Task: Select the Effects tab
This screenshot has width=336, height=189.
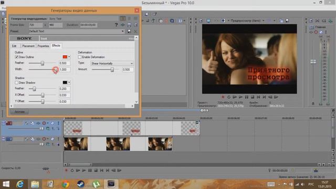Action: tap(56, 46)
